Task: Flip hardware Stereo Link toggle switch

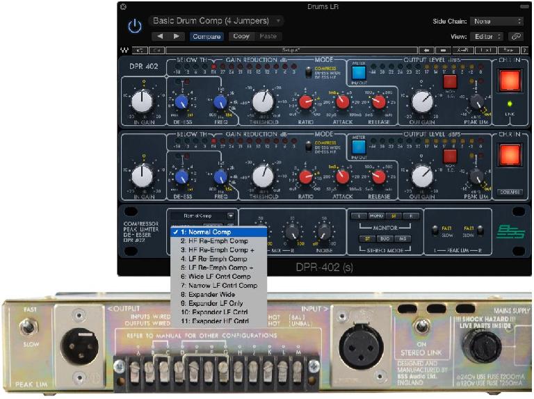Action: pos(422,326)
